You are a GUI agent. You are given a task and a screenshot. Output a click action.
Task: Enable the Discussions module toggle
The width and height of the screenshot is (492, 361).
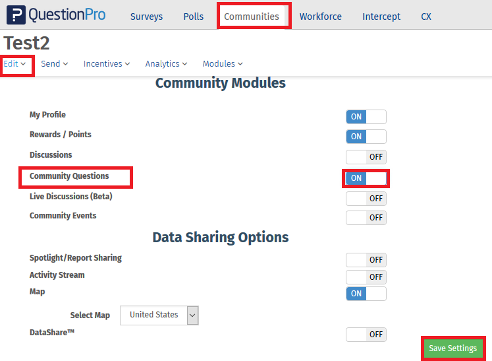tap(366, 157)
